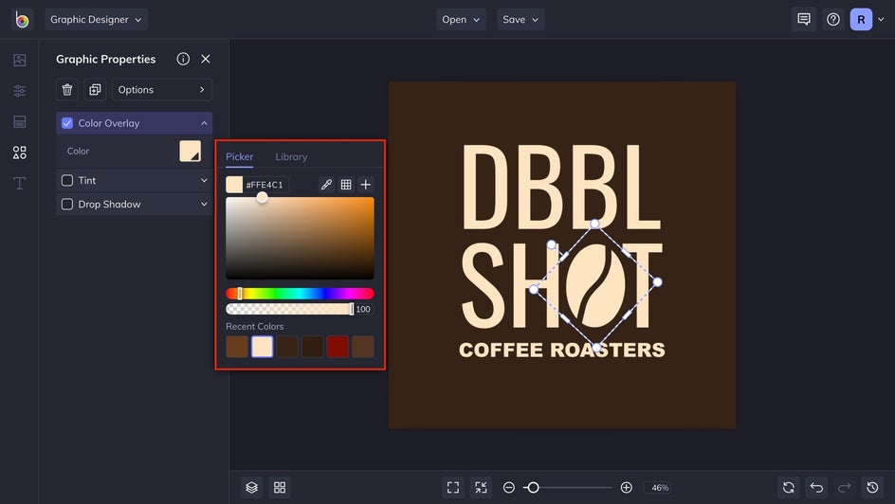Duplicate the graphic using the copy icon
Image resolution: width=895 pixels, height=504 pixels.
[x=95, y=90]
